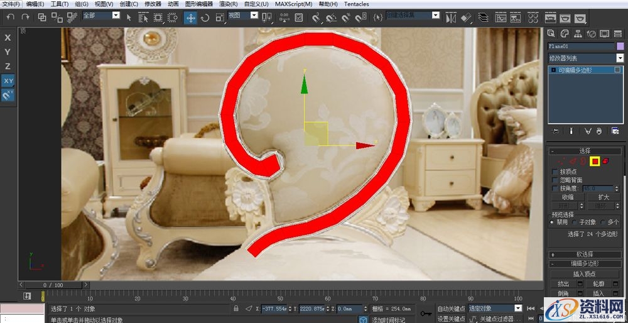Screen dimensions: 628x323
Task: Switch to the Display panel tab icon
Action: tap(604, 34)
